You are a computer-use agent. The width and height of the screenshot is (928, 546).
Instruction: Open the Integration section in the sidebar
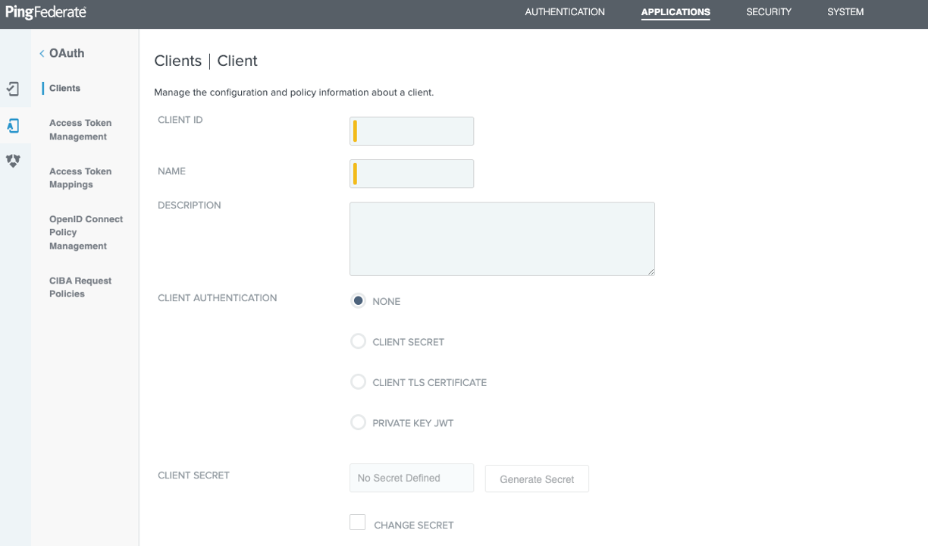click(14, 89)
